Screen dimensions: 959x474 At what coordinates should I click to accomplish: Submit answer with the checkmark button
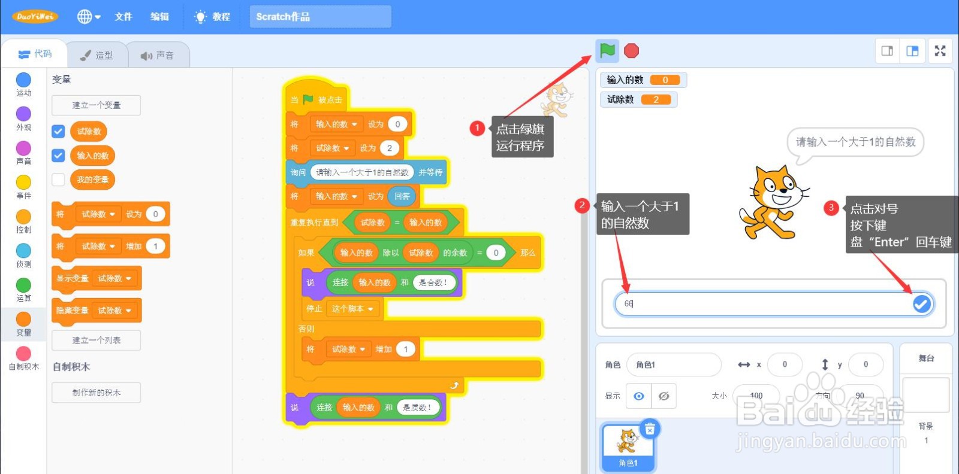pyautogui.click(x=922, y=304)
